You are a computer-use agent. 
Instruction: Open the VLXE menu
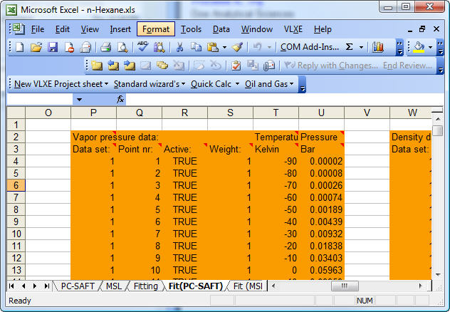[293, 29]
